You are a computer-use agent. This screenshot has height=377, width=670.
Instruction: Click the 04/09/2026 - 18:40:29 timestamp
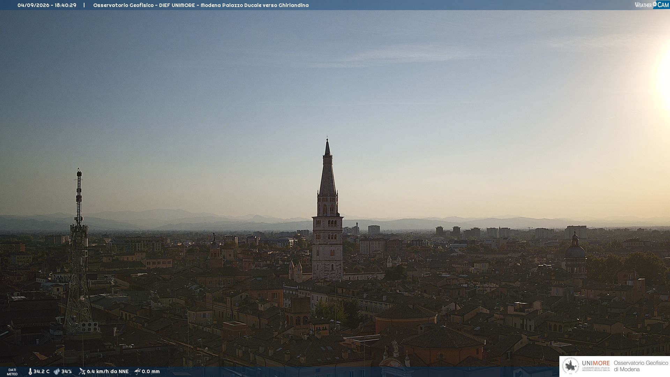pos(47,5)
